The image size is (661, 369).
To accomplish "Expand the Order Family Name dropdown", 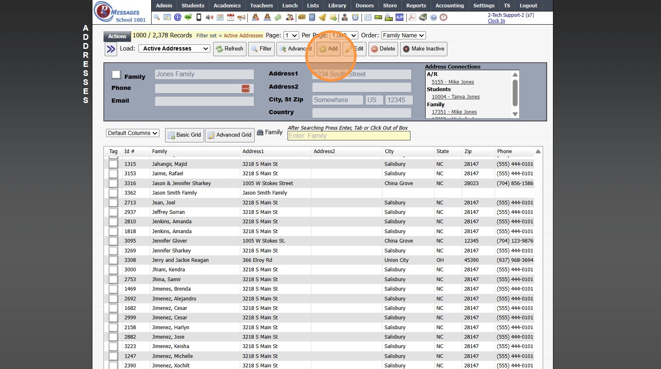I will 403,36.
